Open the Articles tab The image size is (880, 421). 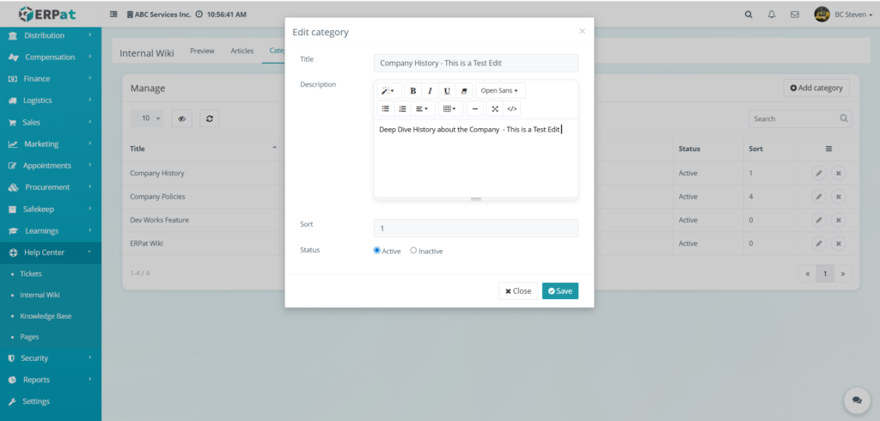[242, 51]
